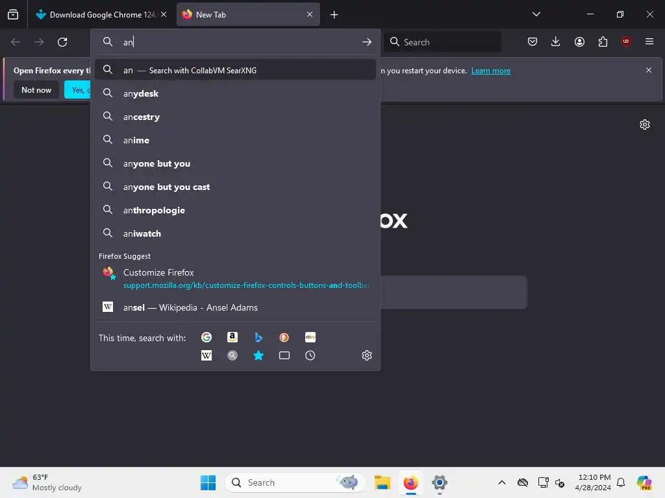Screen dimensions: 665x498
Task: Choose the ancestry suggestion
Action: 235,117
